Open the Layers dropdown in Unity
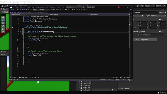The width and height of the screenshot is (167, 94). (150, 6)
